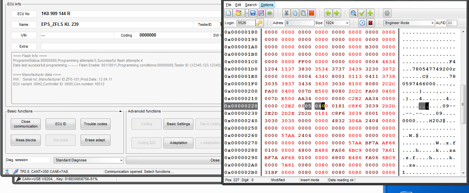
Task: Click the connector plug icon beside TP2.0
Action: click(x=15, y=172)
